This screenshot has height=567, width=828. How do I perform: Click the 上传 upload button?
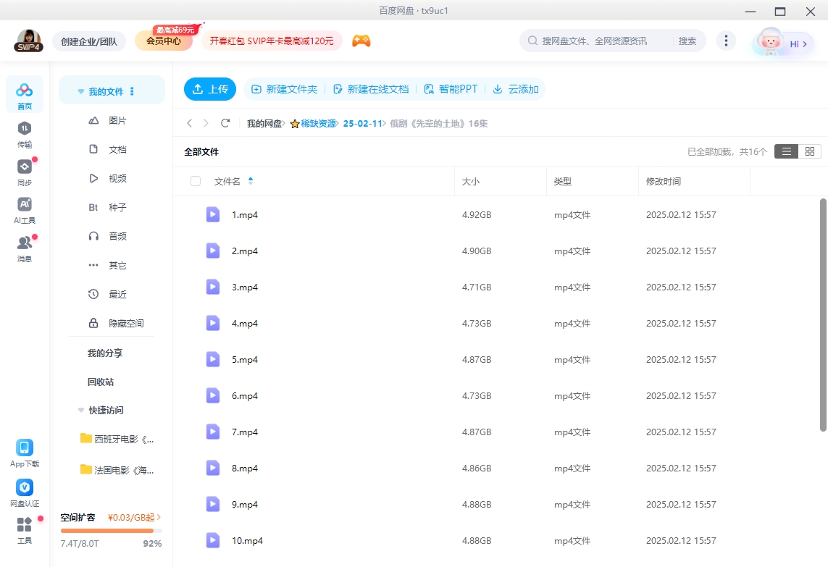pos(209,88)
